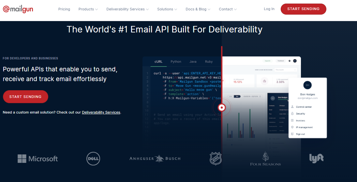Click the Dell logo
The height and width of the screenshot is (182, 357).
tap(93, 158)
